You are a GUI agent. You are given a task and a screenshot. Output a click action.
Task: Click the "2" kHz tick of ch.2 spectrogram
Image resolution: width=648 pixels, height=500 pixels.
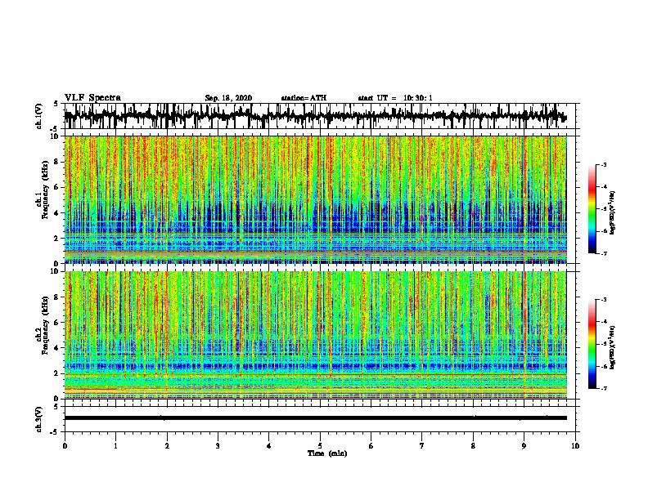[57, 373]
